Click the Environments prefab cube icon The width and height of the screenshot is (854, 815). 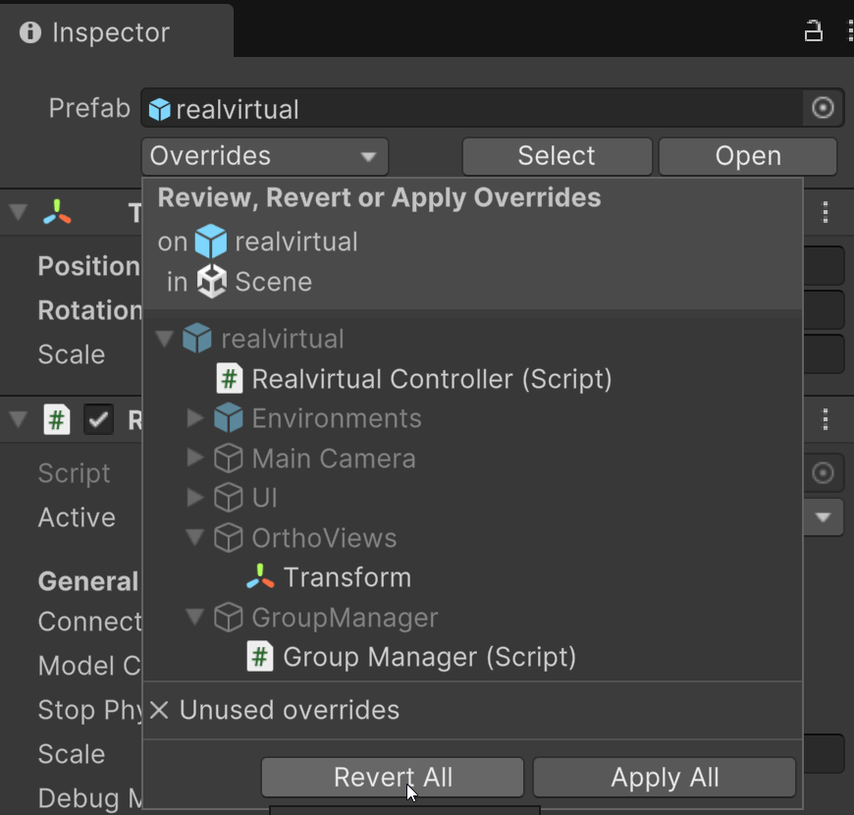(228, 418)
